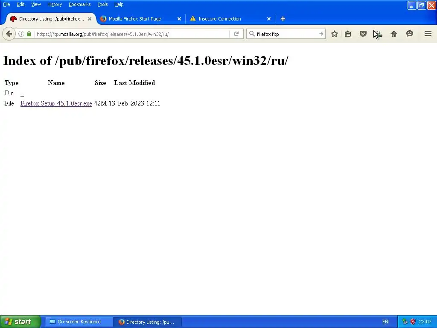437x328 pixels.
Task: Open the File menu
Action: pos(6,4)
